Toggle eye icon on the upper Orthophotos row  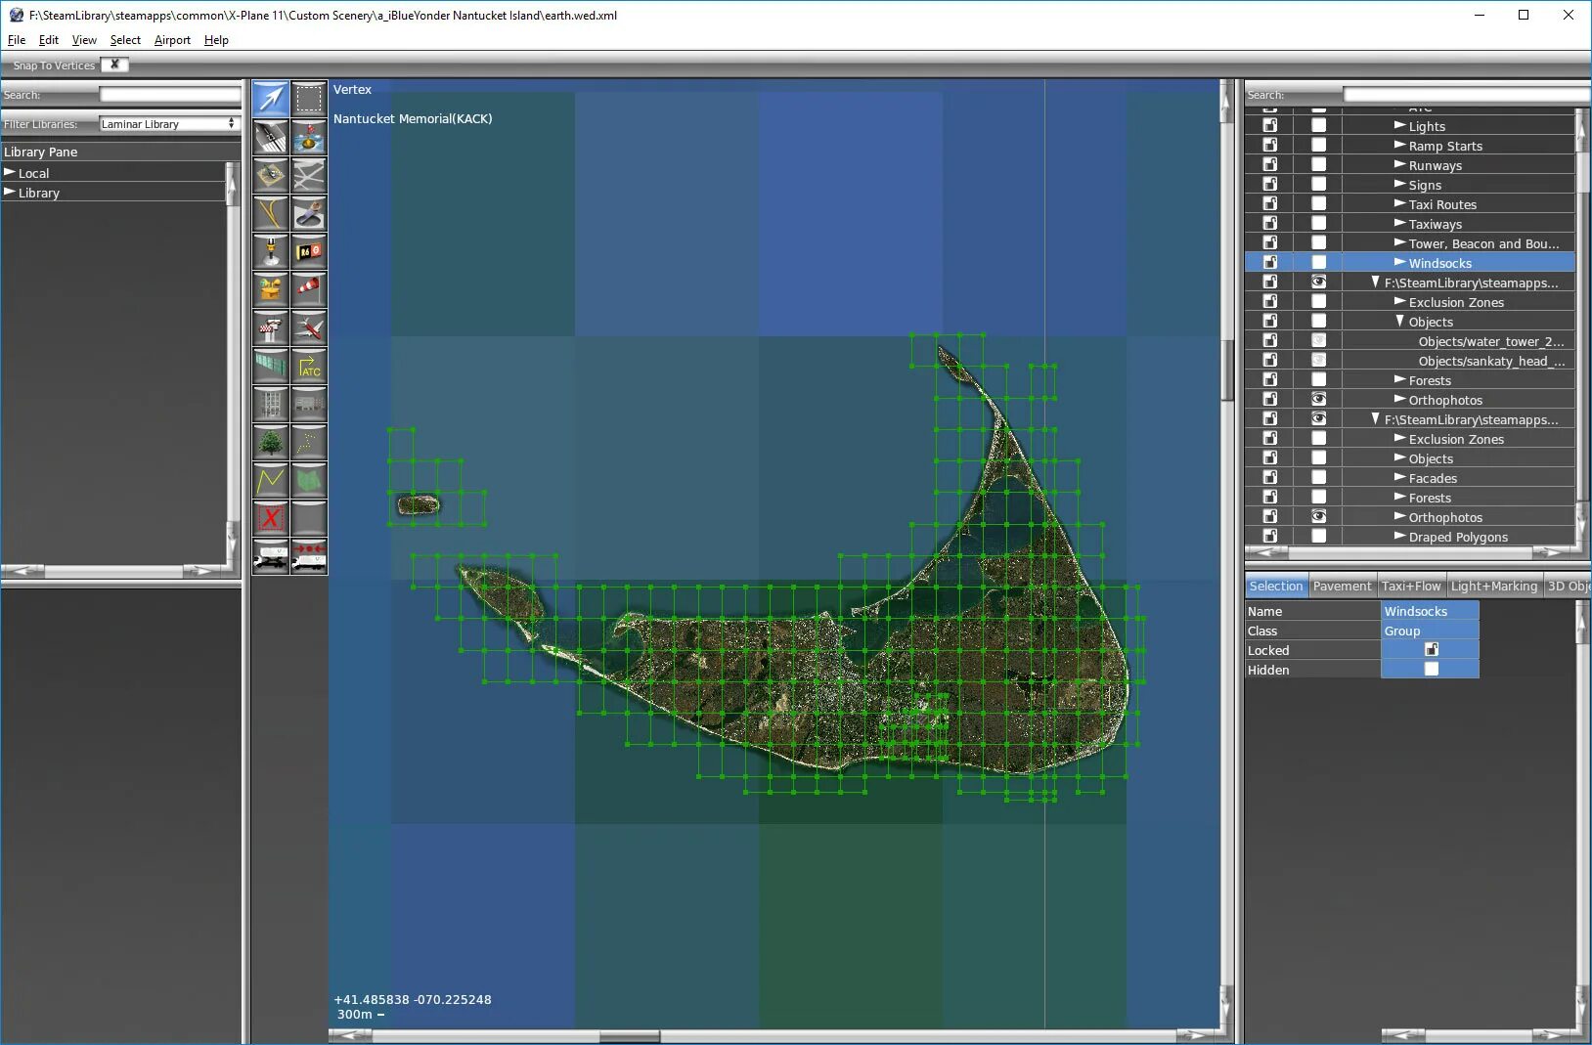1318,399
